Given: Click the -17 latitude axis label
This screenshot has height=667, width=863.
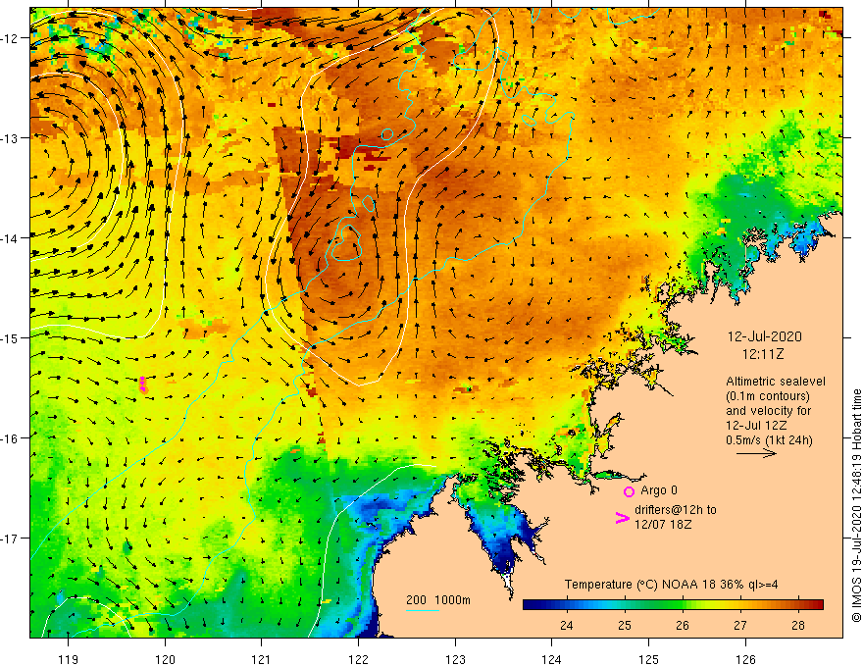Looking at the screenshot, I should tap(11, 539).
